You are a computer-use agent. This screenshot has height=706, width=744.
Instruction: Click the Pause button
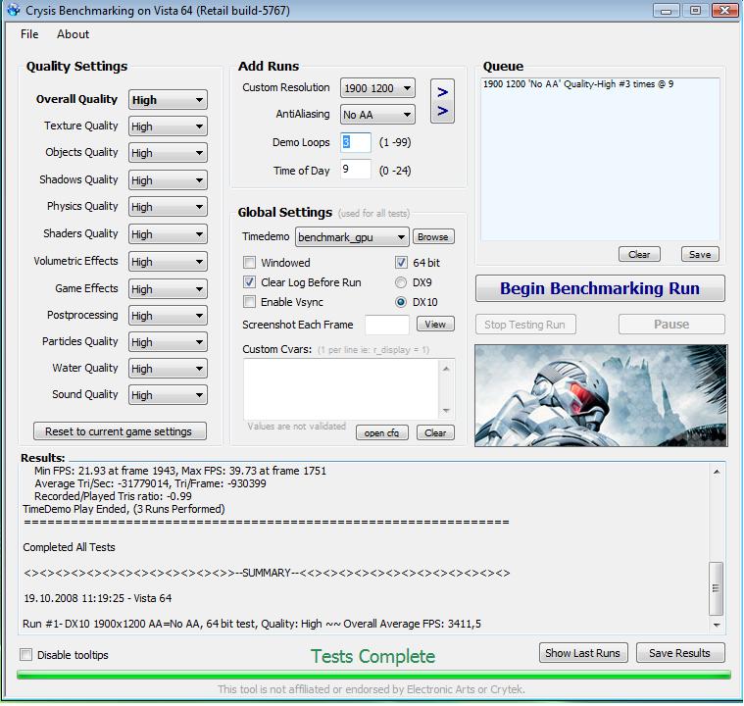pyautogui.click(x=671, y=325)
